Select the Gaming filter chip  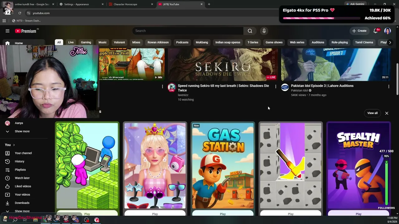tap(86, 42)
